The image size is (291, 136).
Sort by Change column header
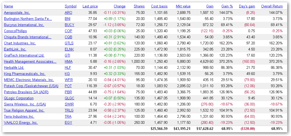coord(119,6)
